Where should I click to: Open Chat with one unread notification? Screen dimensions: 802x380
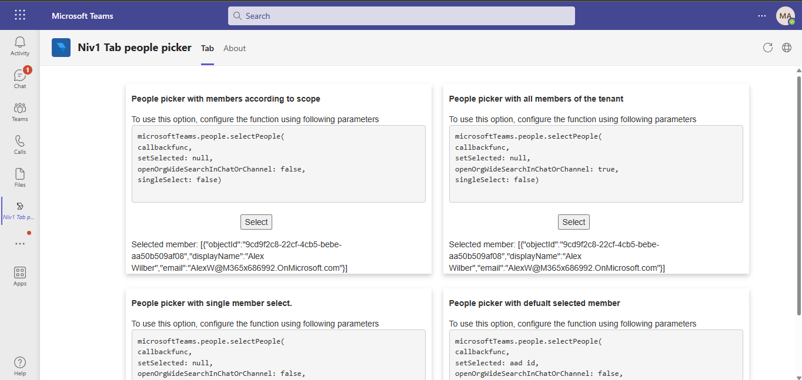tap(19, 78)
